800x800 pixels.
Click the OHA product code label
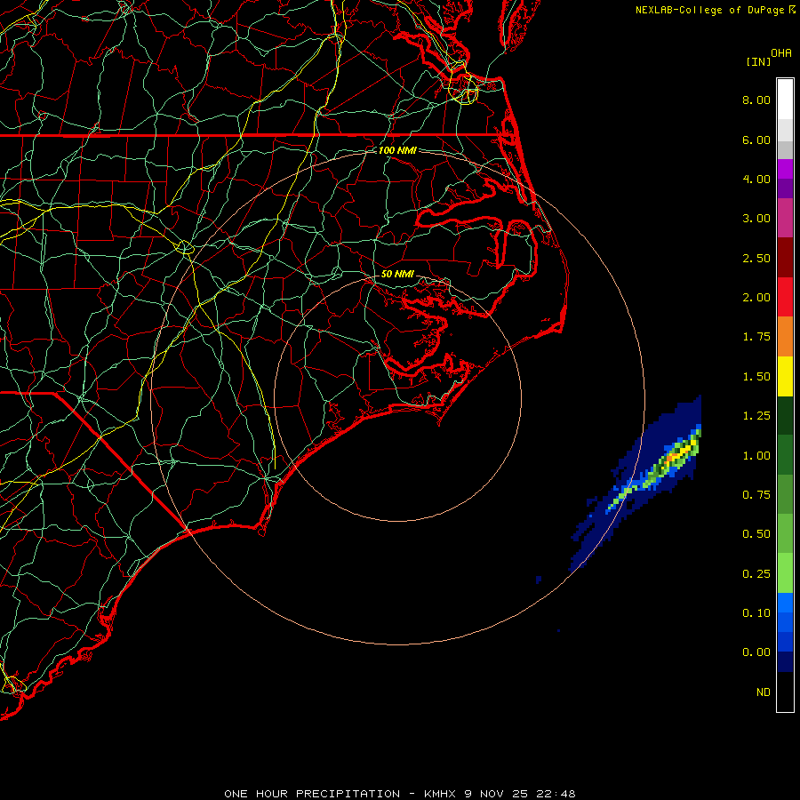[x=781, y=53]
